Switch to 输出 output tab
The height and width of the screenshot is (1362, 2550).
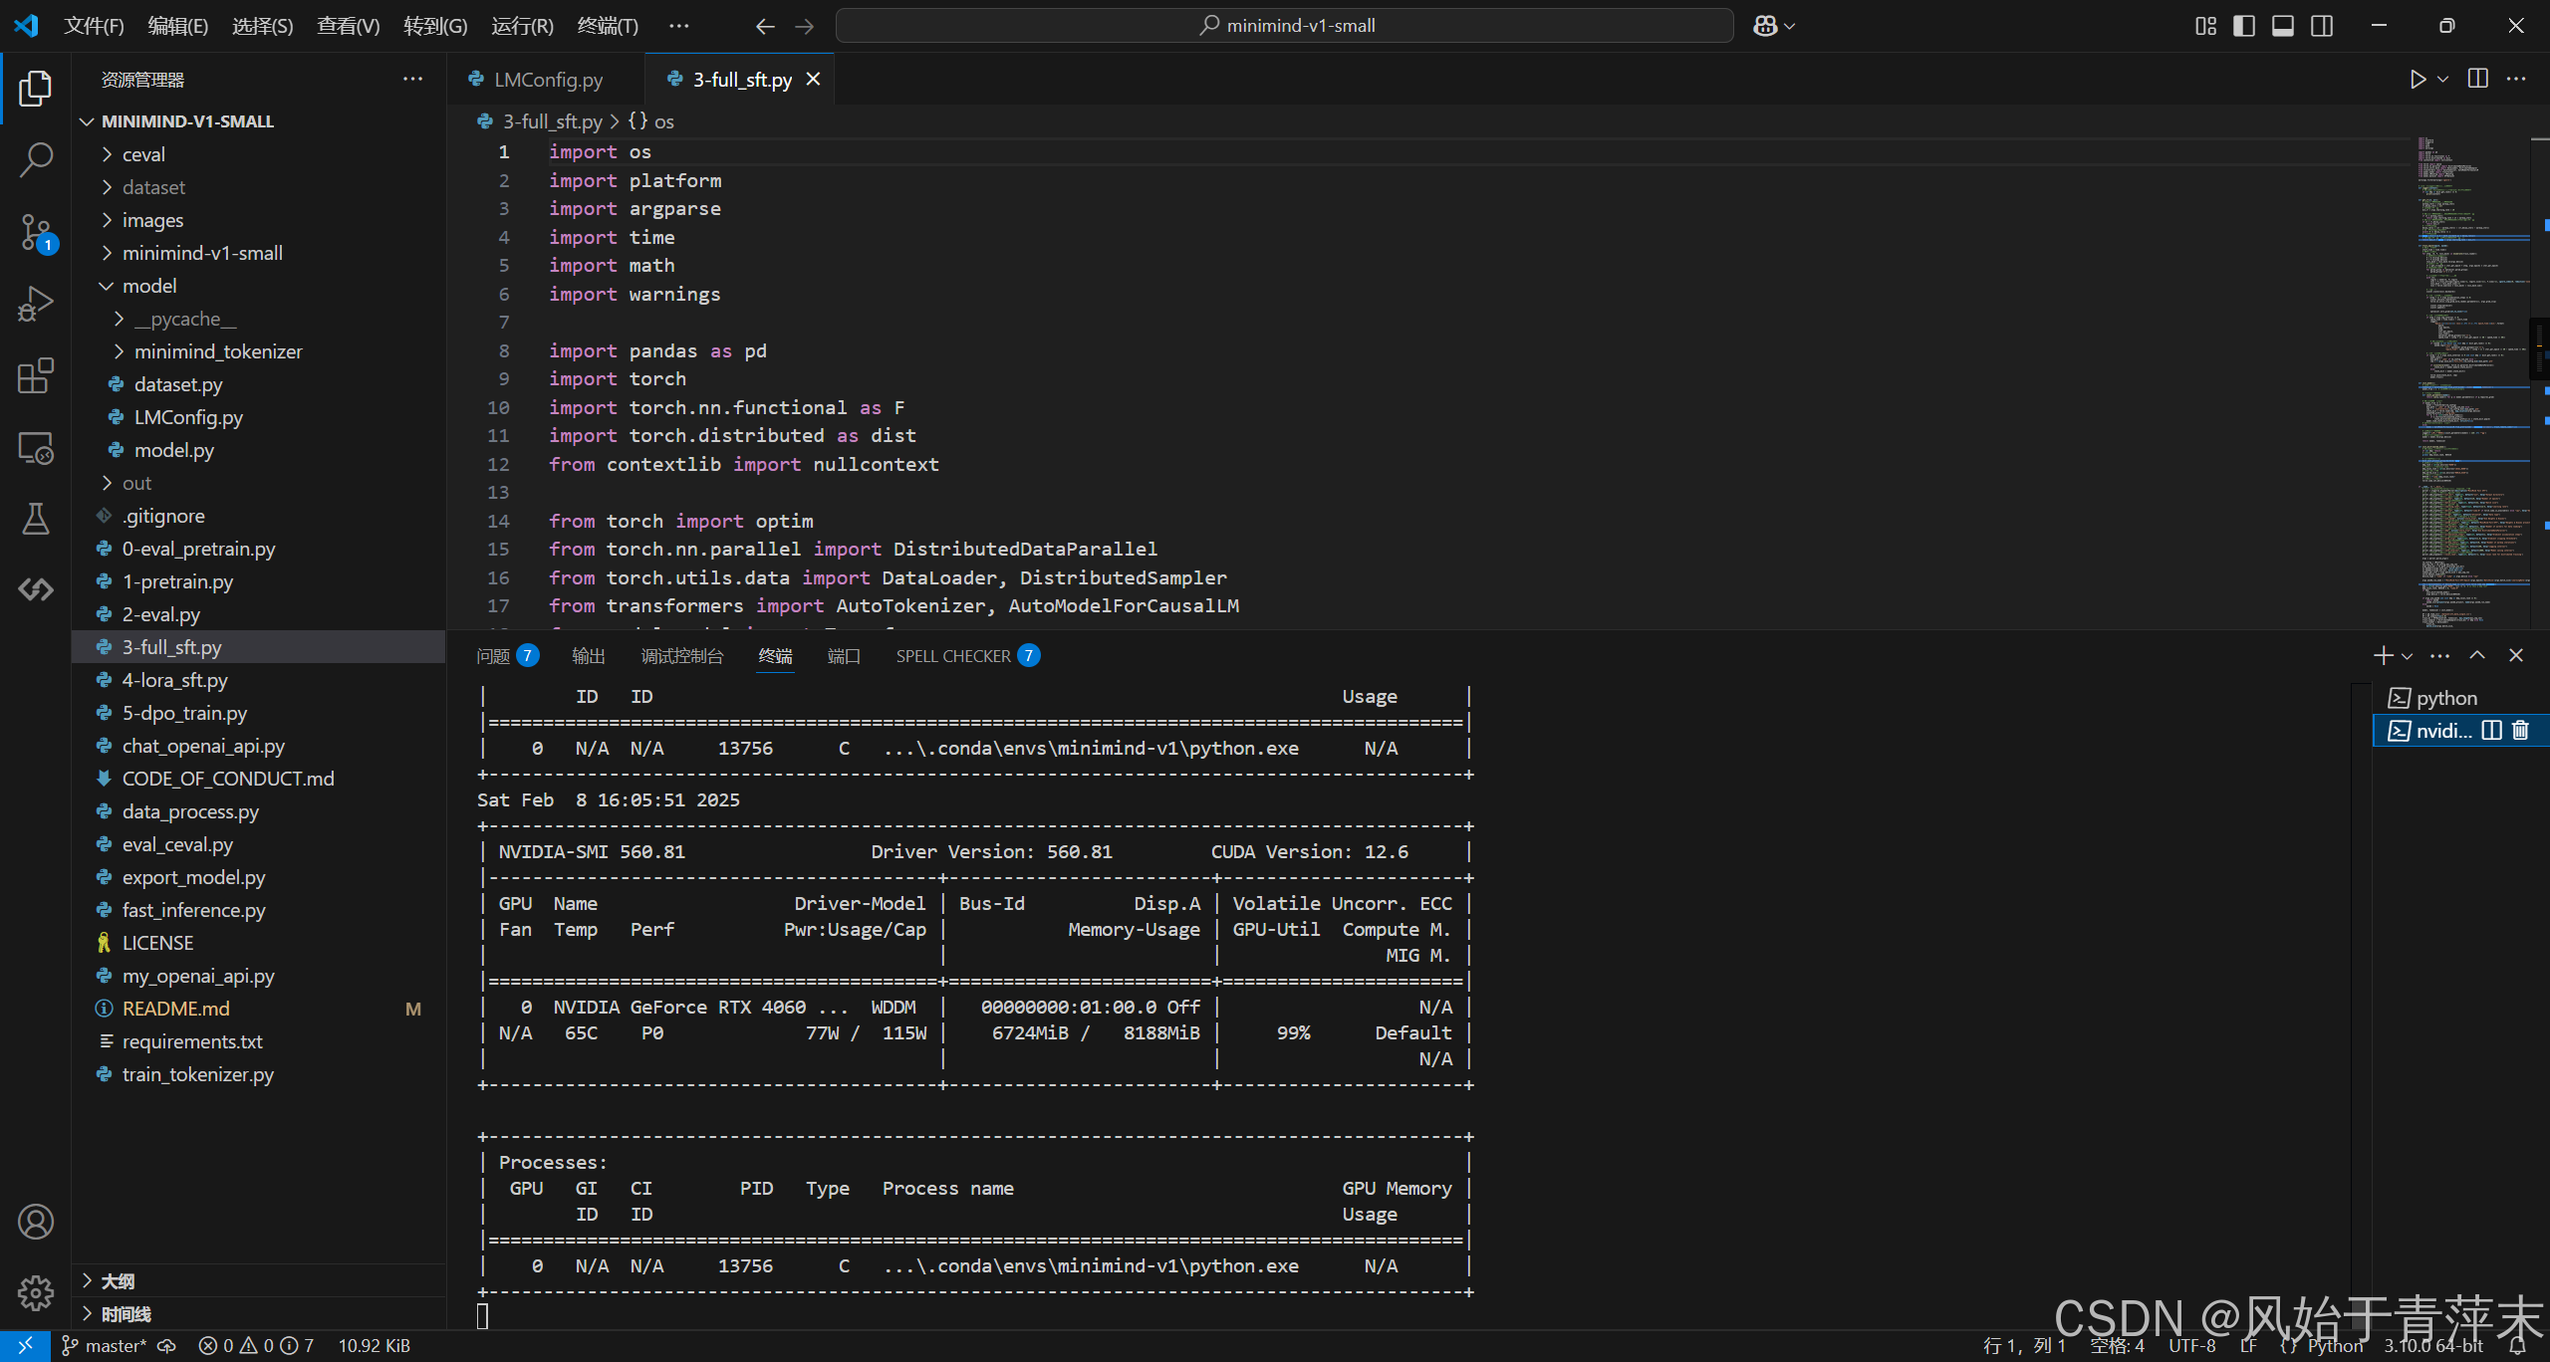point(589,655)
